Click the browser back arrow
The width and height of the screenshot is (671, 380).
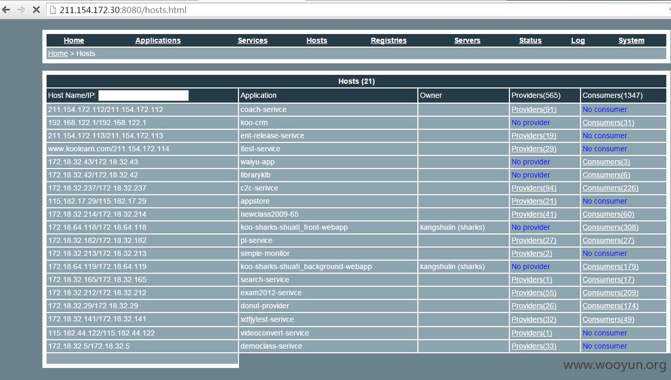(x=6, y=10)
